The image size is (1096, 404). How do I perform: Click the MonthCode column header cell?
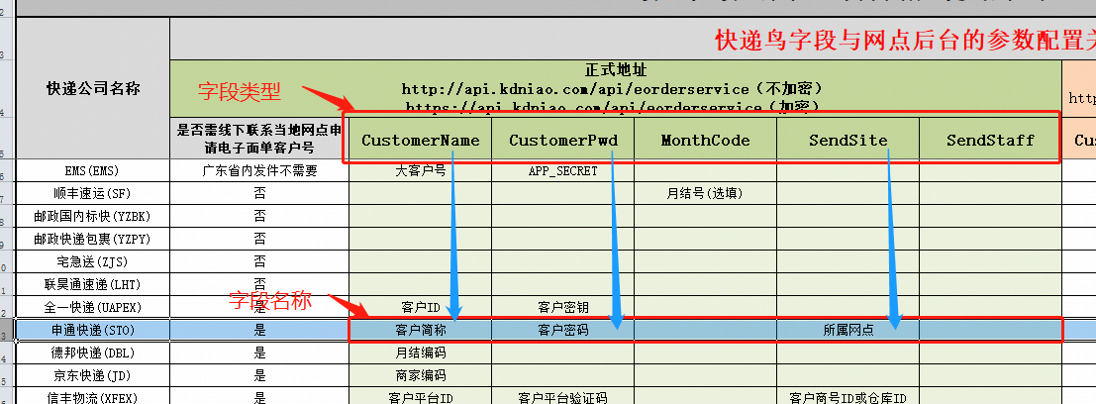705,140
